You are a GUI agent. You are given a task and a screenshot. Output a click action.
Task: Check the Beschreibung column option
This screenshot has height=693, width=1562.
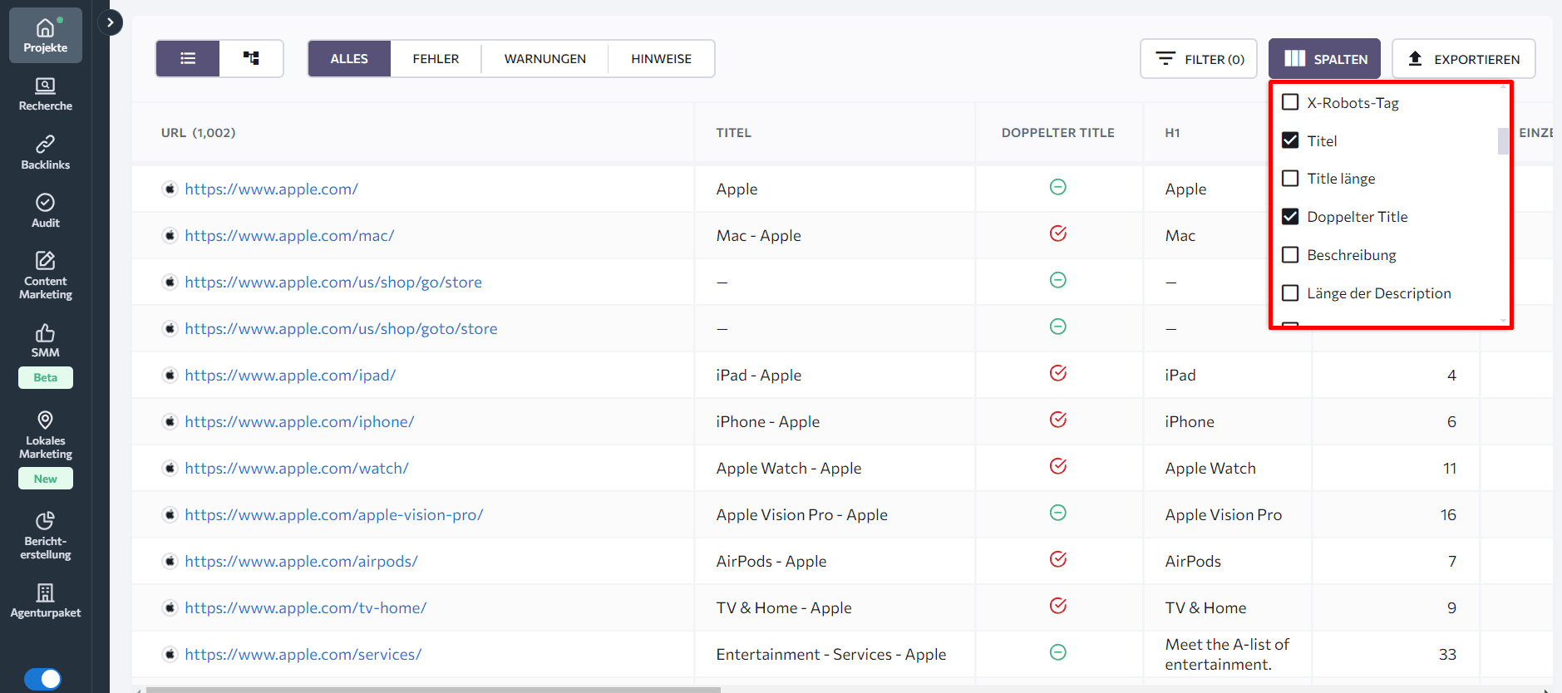[x=1290, y=255]
